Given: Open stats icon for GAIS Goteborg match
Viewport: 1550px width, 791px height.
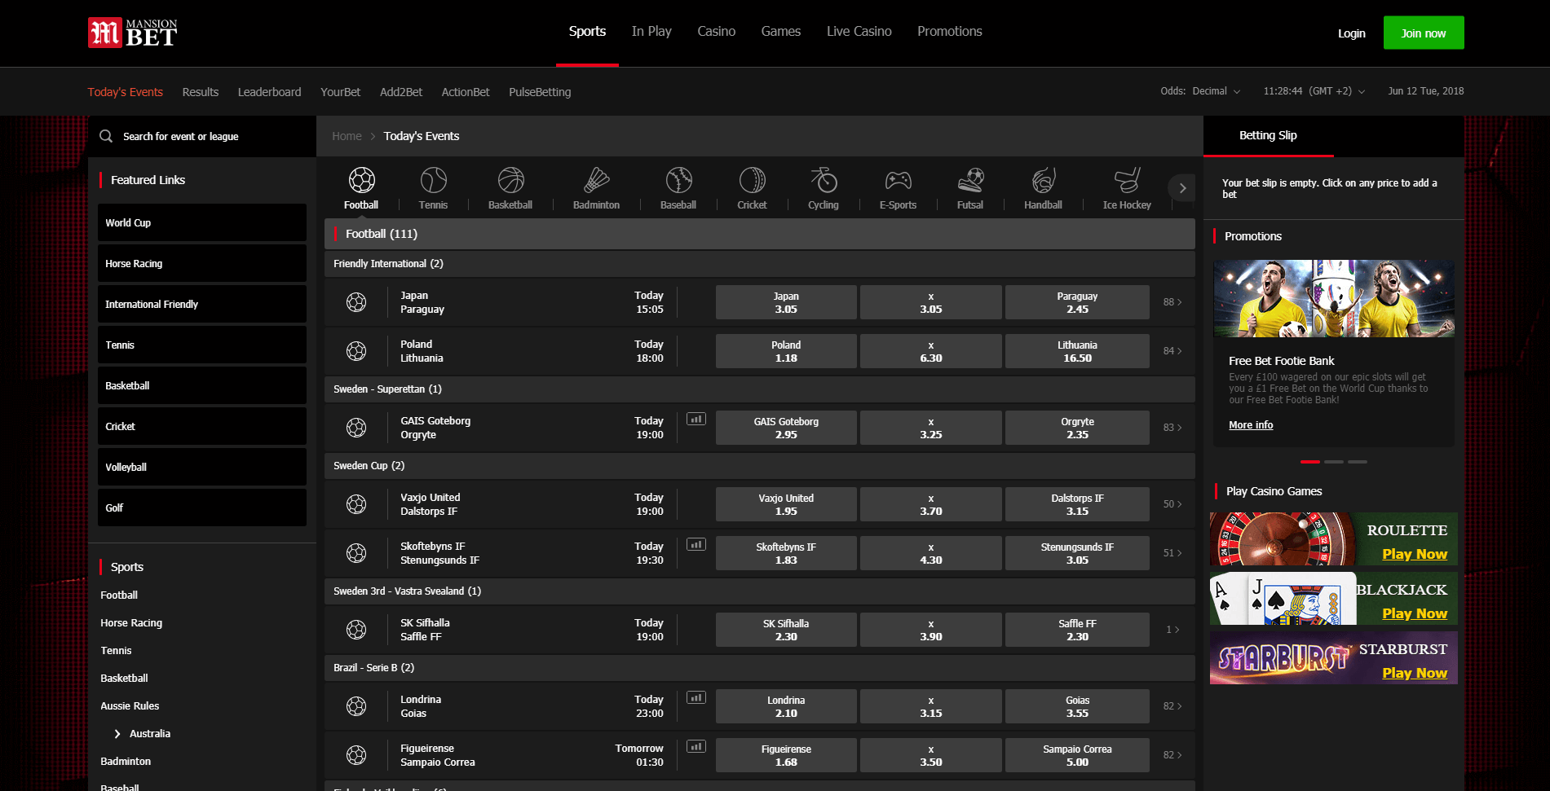Looking at the screenshot, I should [x=696, y=419].
